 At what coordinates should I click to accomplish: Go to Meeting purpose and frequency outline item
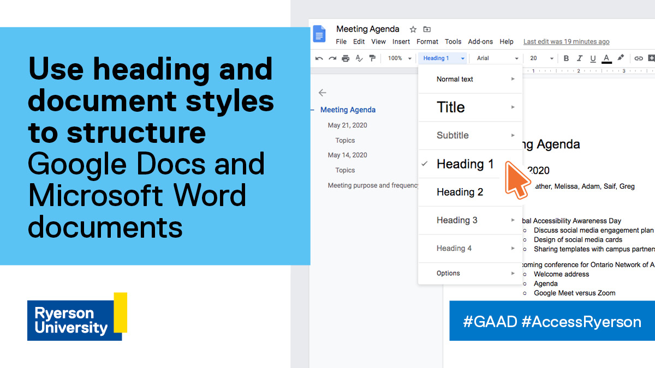(373, 185)
